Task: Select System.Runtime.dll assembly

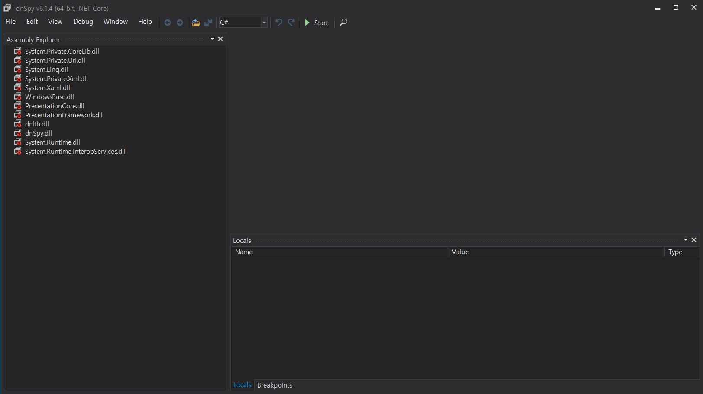Action: (52, 142)
